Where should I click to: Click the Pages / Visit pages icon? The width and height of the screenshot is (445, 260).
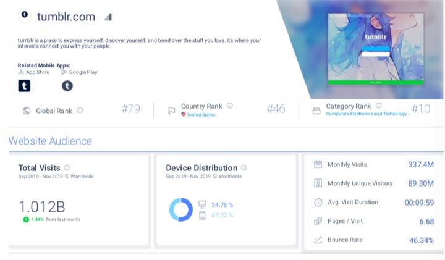coord(318,221)
